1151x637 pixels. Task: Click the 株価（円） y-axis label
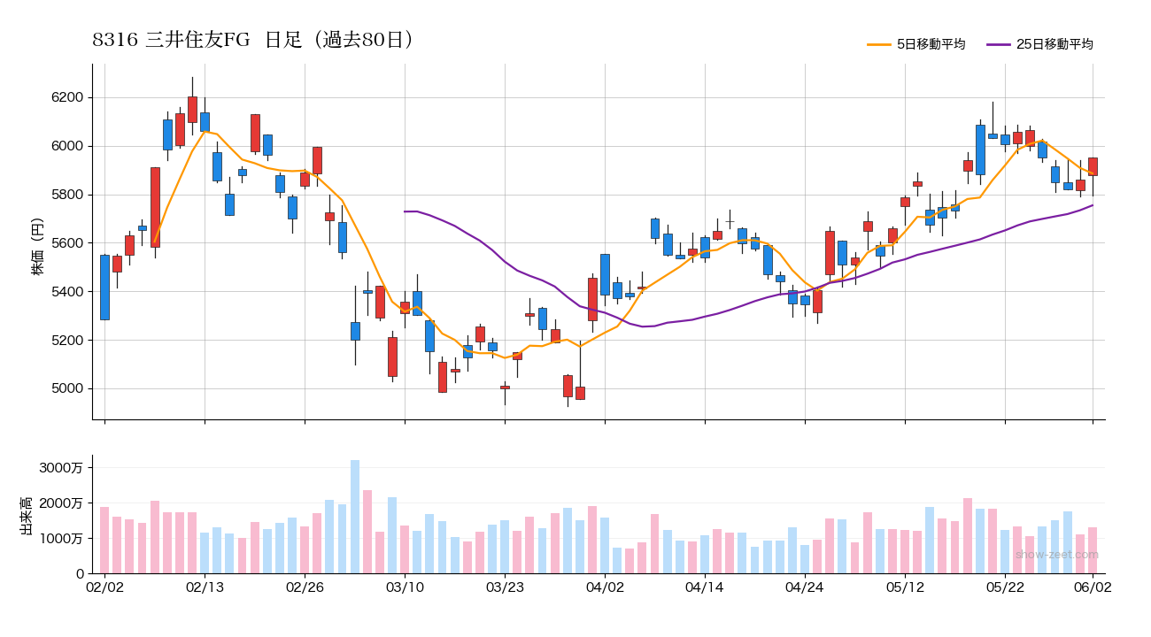pos(37,242)
